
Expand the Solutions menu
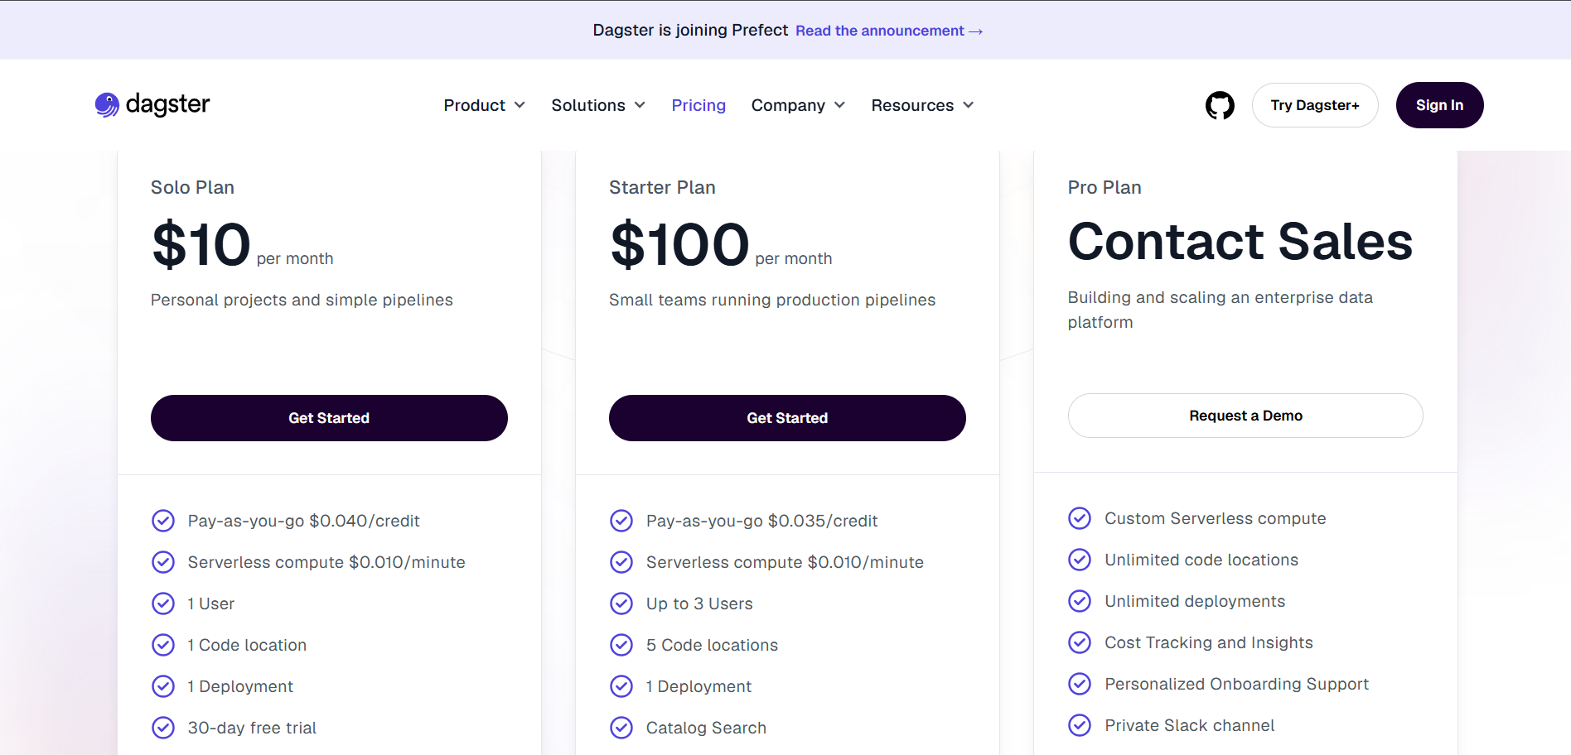[598, 105]
